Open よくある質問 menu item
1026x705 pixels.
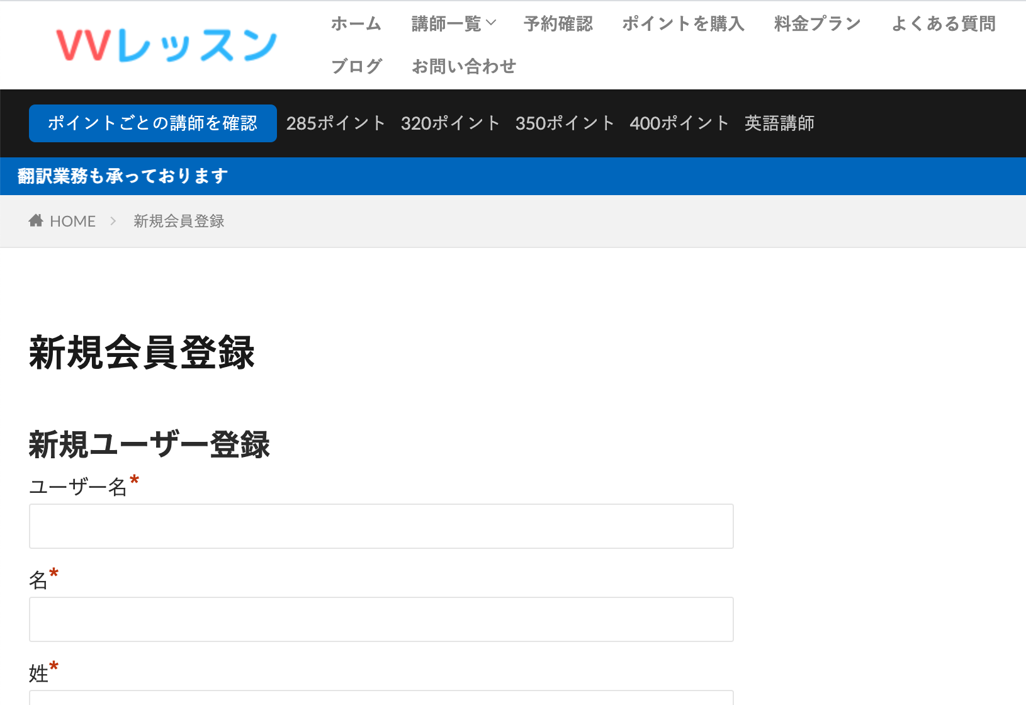coord(944,24)
